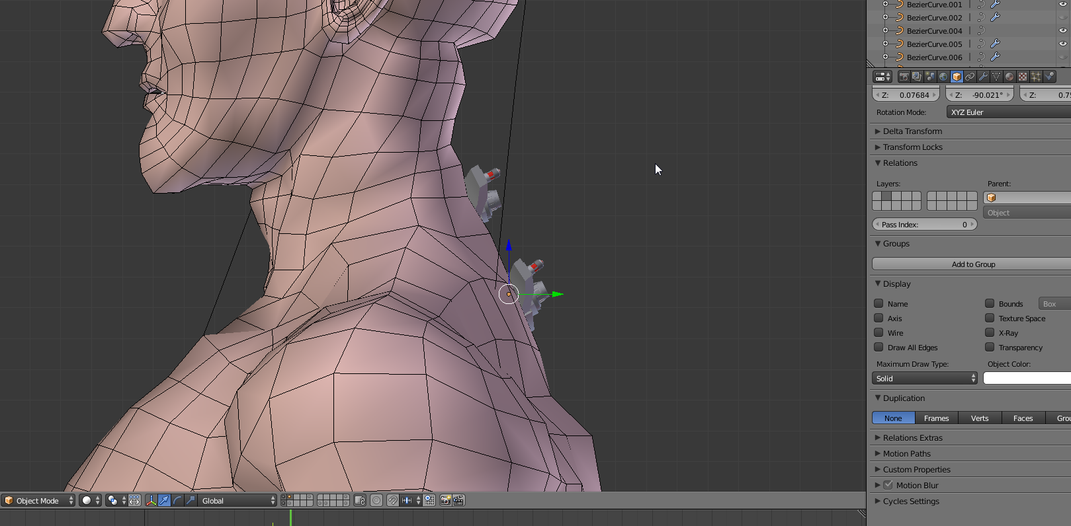The width and height of the screenshot is (1071, 526).
Task: Open the Global orientation dropdown
Action: point(237,500)
